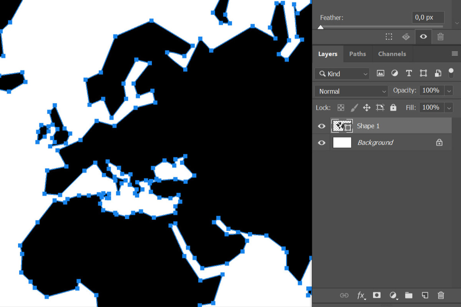This screenshot has height=307, width=461.
Task: Click the Background layer lock icon
Action: click(439, 143)
